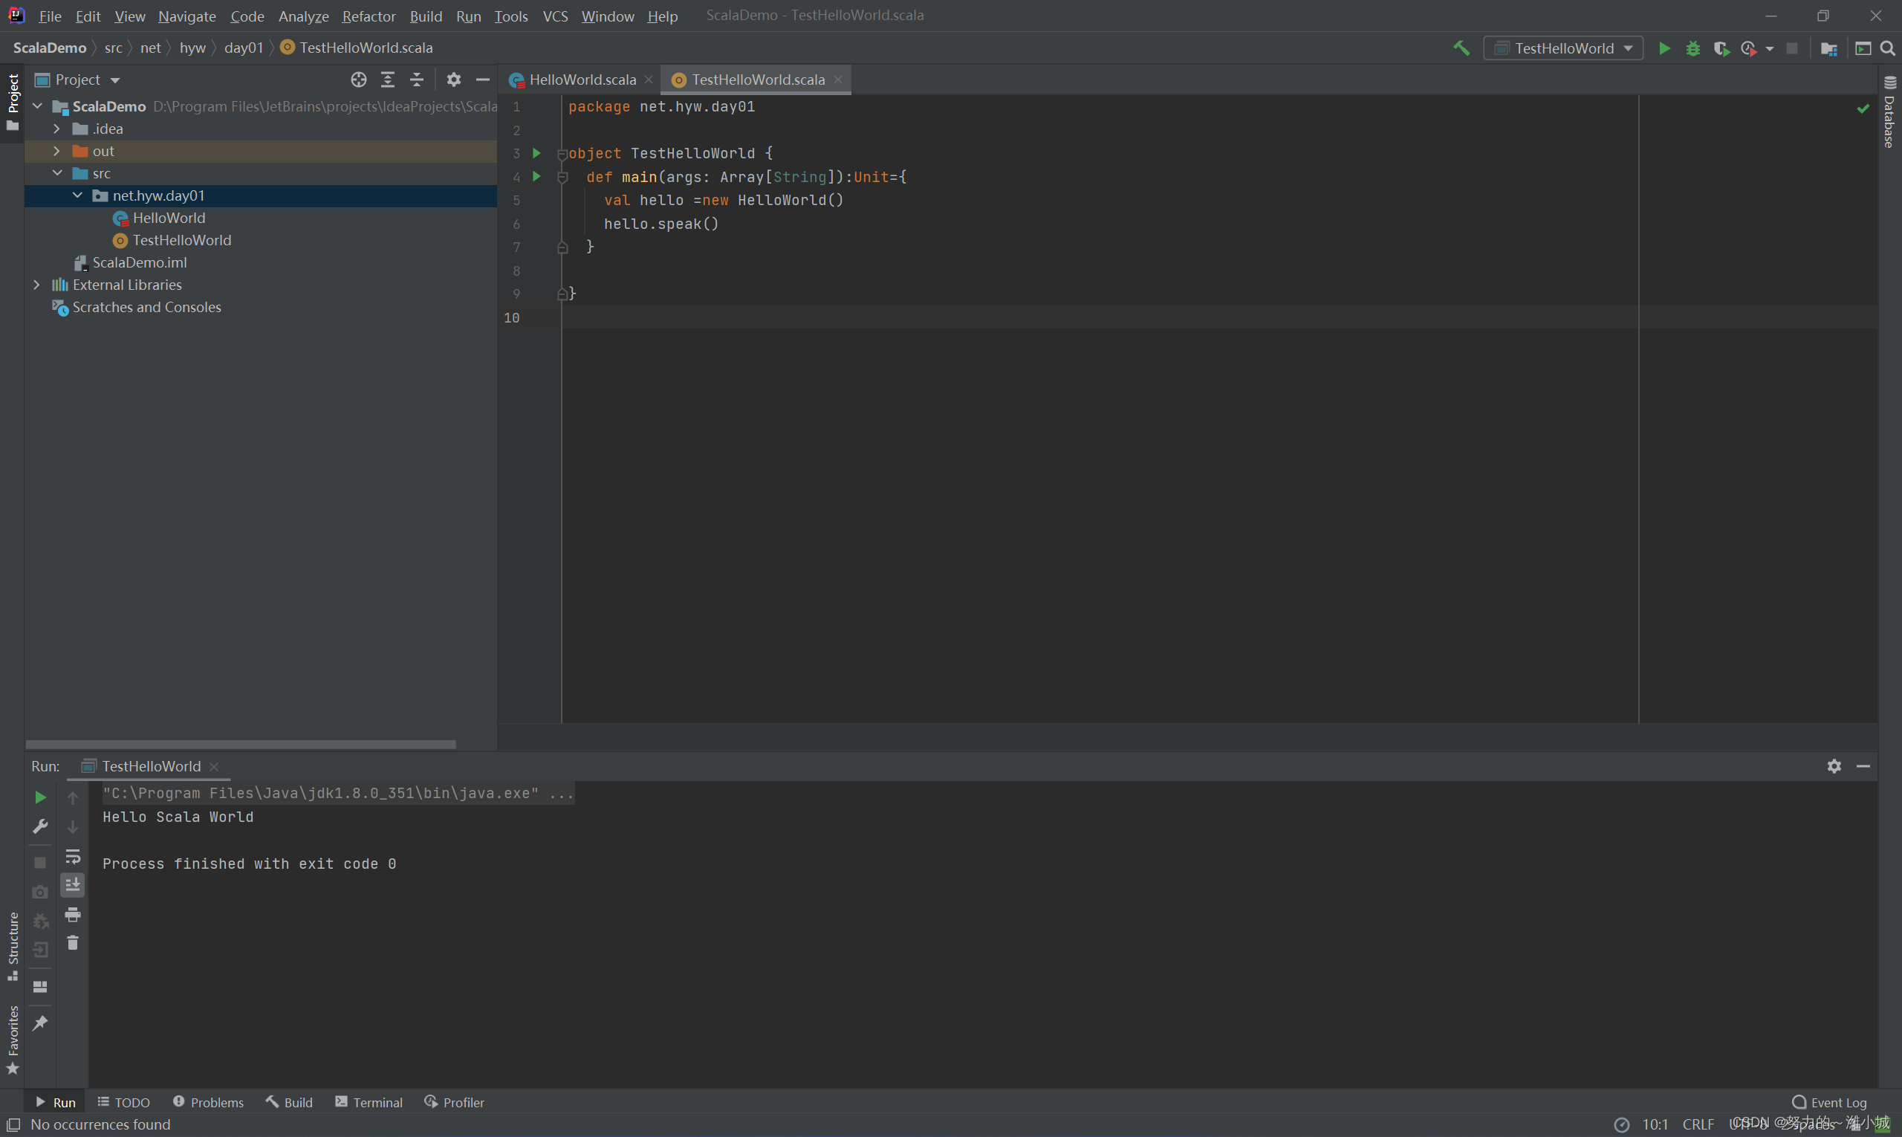The width and height of the screenshot is (1902, 1137).
Task: Click the Project panel horizontal scrollbar
Action: 241,744
